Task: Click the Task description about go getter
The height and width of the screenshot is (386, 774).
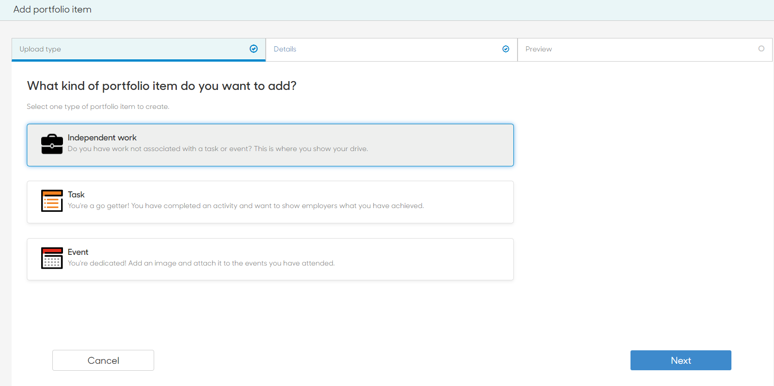Action: click(246, 206)
